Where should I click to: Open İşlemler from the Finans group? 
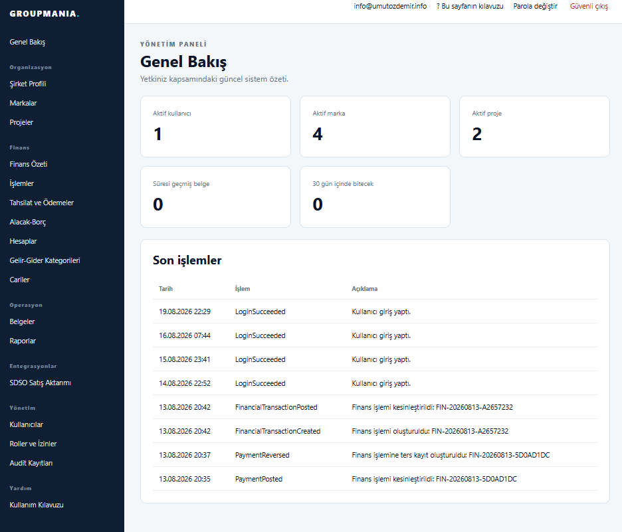(x=21, y=183)
